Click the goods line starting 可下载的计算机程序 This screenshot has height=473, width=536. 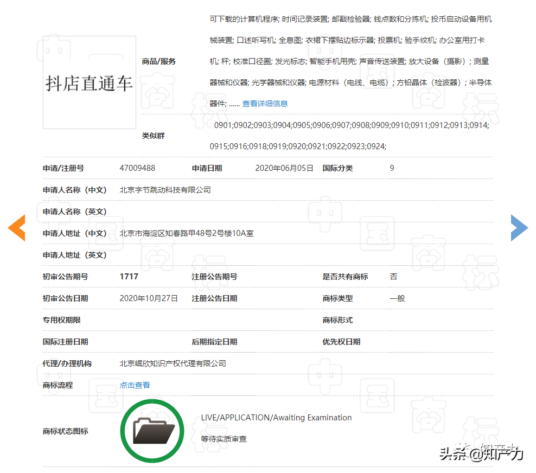350,19
